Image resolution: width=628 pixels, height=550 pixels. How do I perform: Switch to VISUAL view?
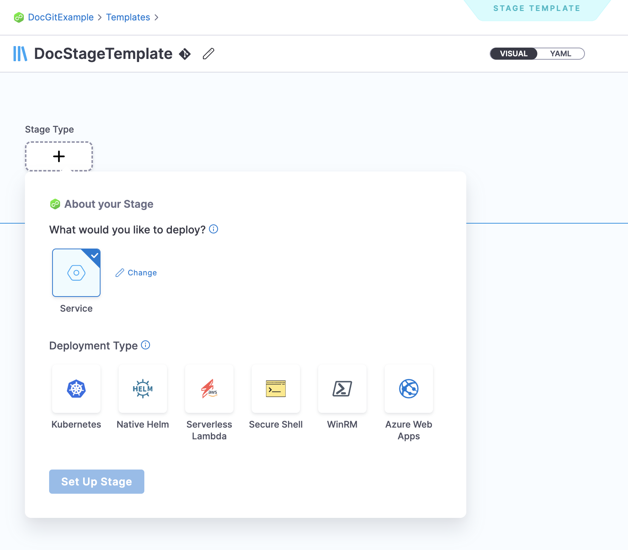coord(514,54)
